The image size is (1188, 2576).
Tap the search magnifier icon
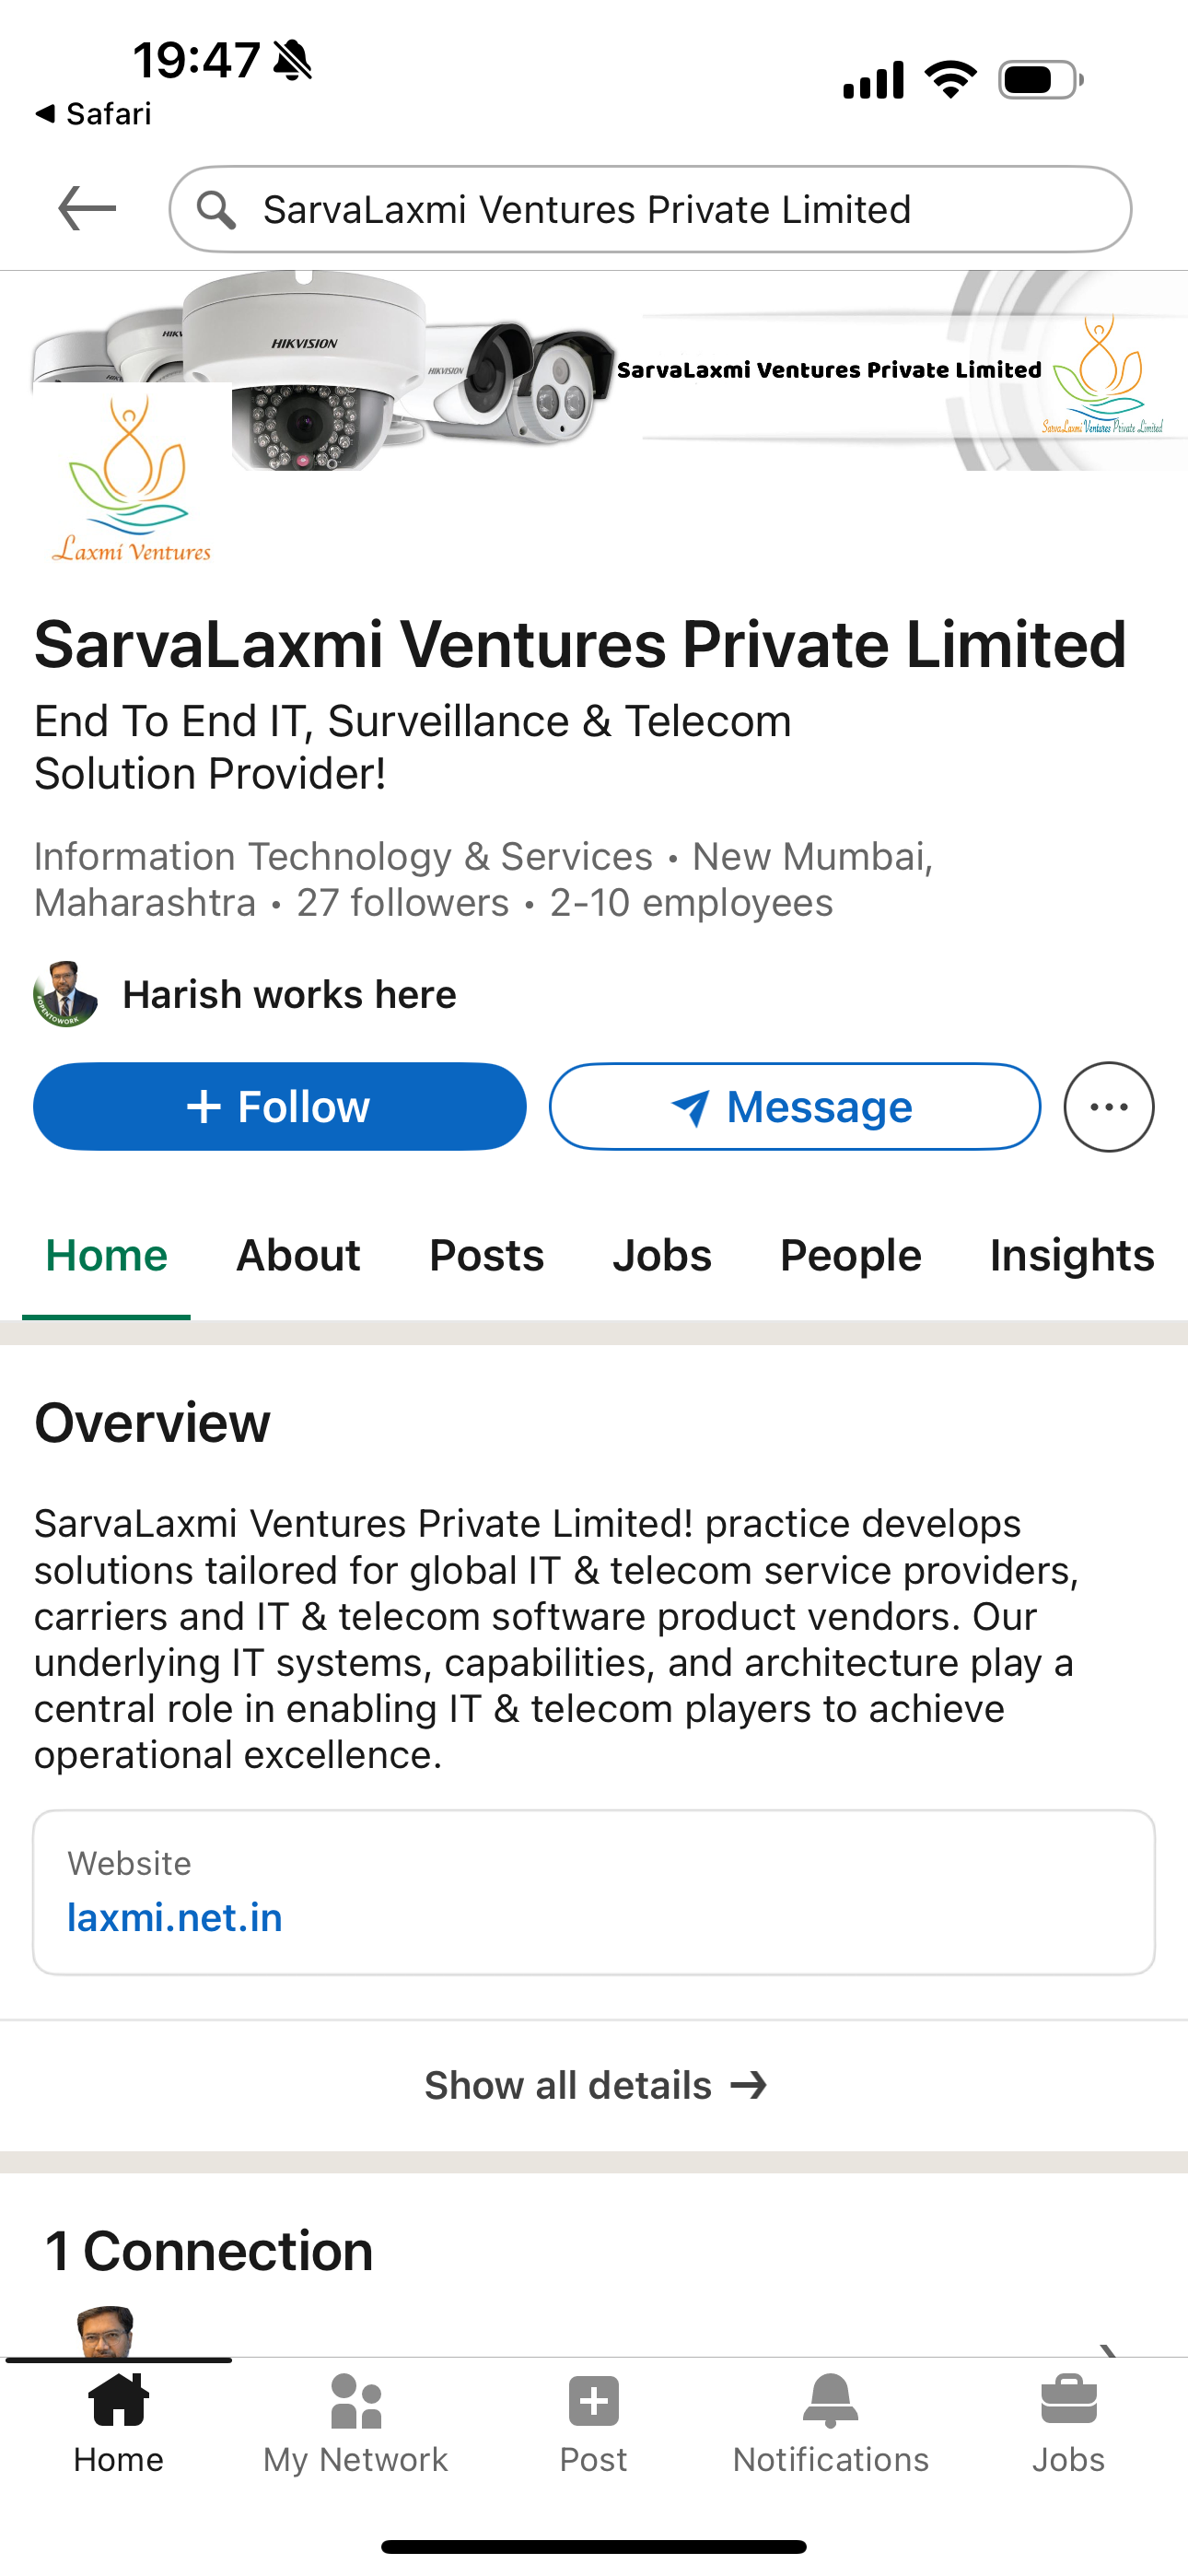(216, 210)
